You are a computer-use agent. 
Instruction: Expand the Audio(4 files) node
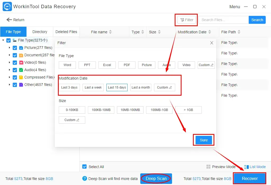pyautogui.click(x=10, y=70)
